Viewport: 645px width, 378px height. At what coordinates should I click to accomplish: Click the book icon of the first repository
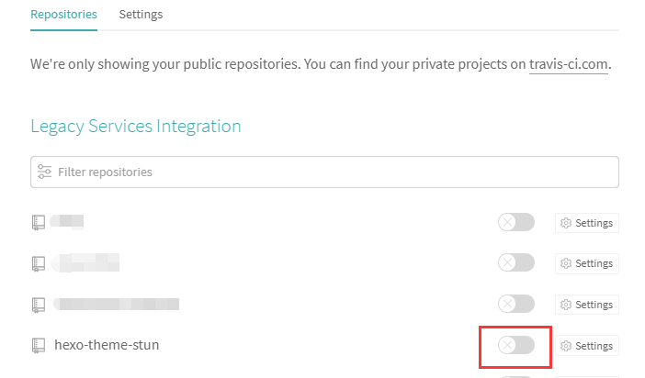39,222
